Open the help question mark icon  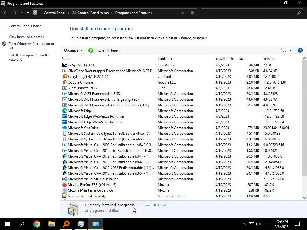(x=300, y=50)
